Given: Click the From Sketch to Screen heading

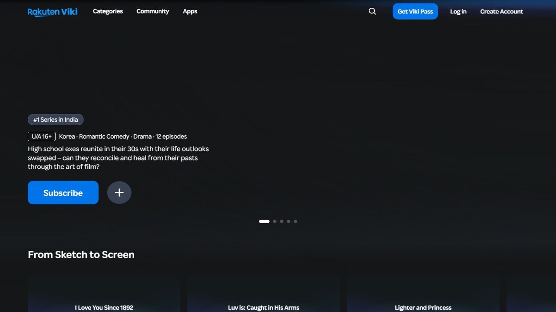Looking at the screenshot, I should (x=81, y=254).
